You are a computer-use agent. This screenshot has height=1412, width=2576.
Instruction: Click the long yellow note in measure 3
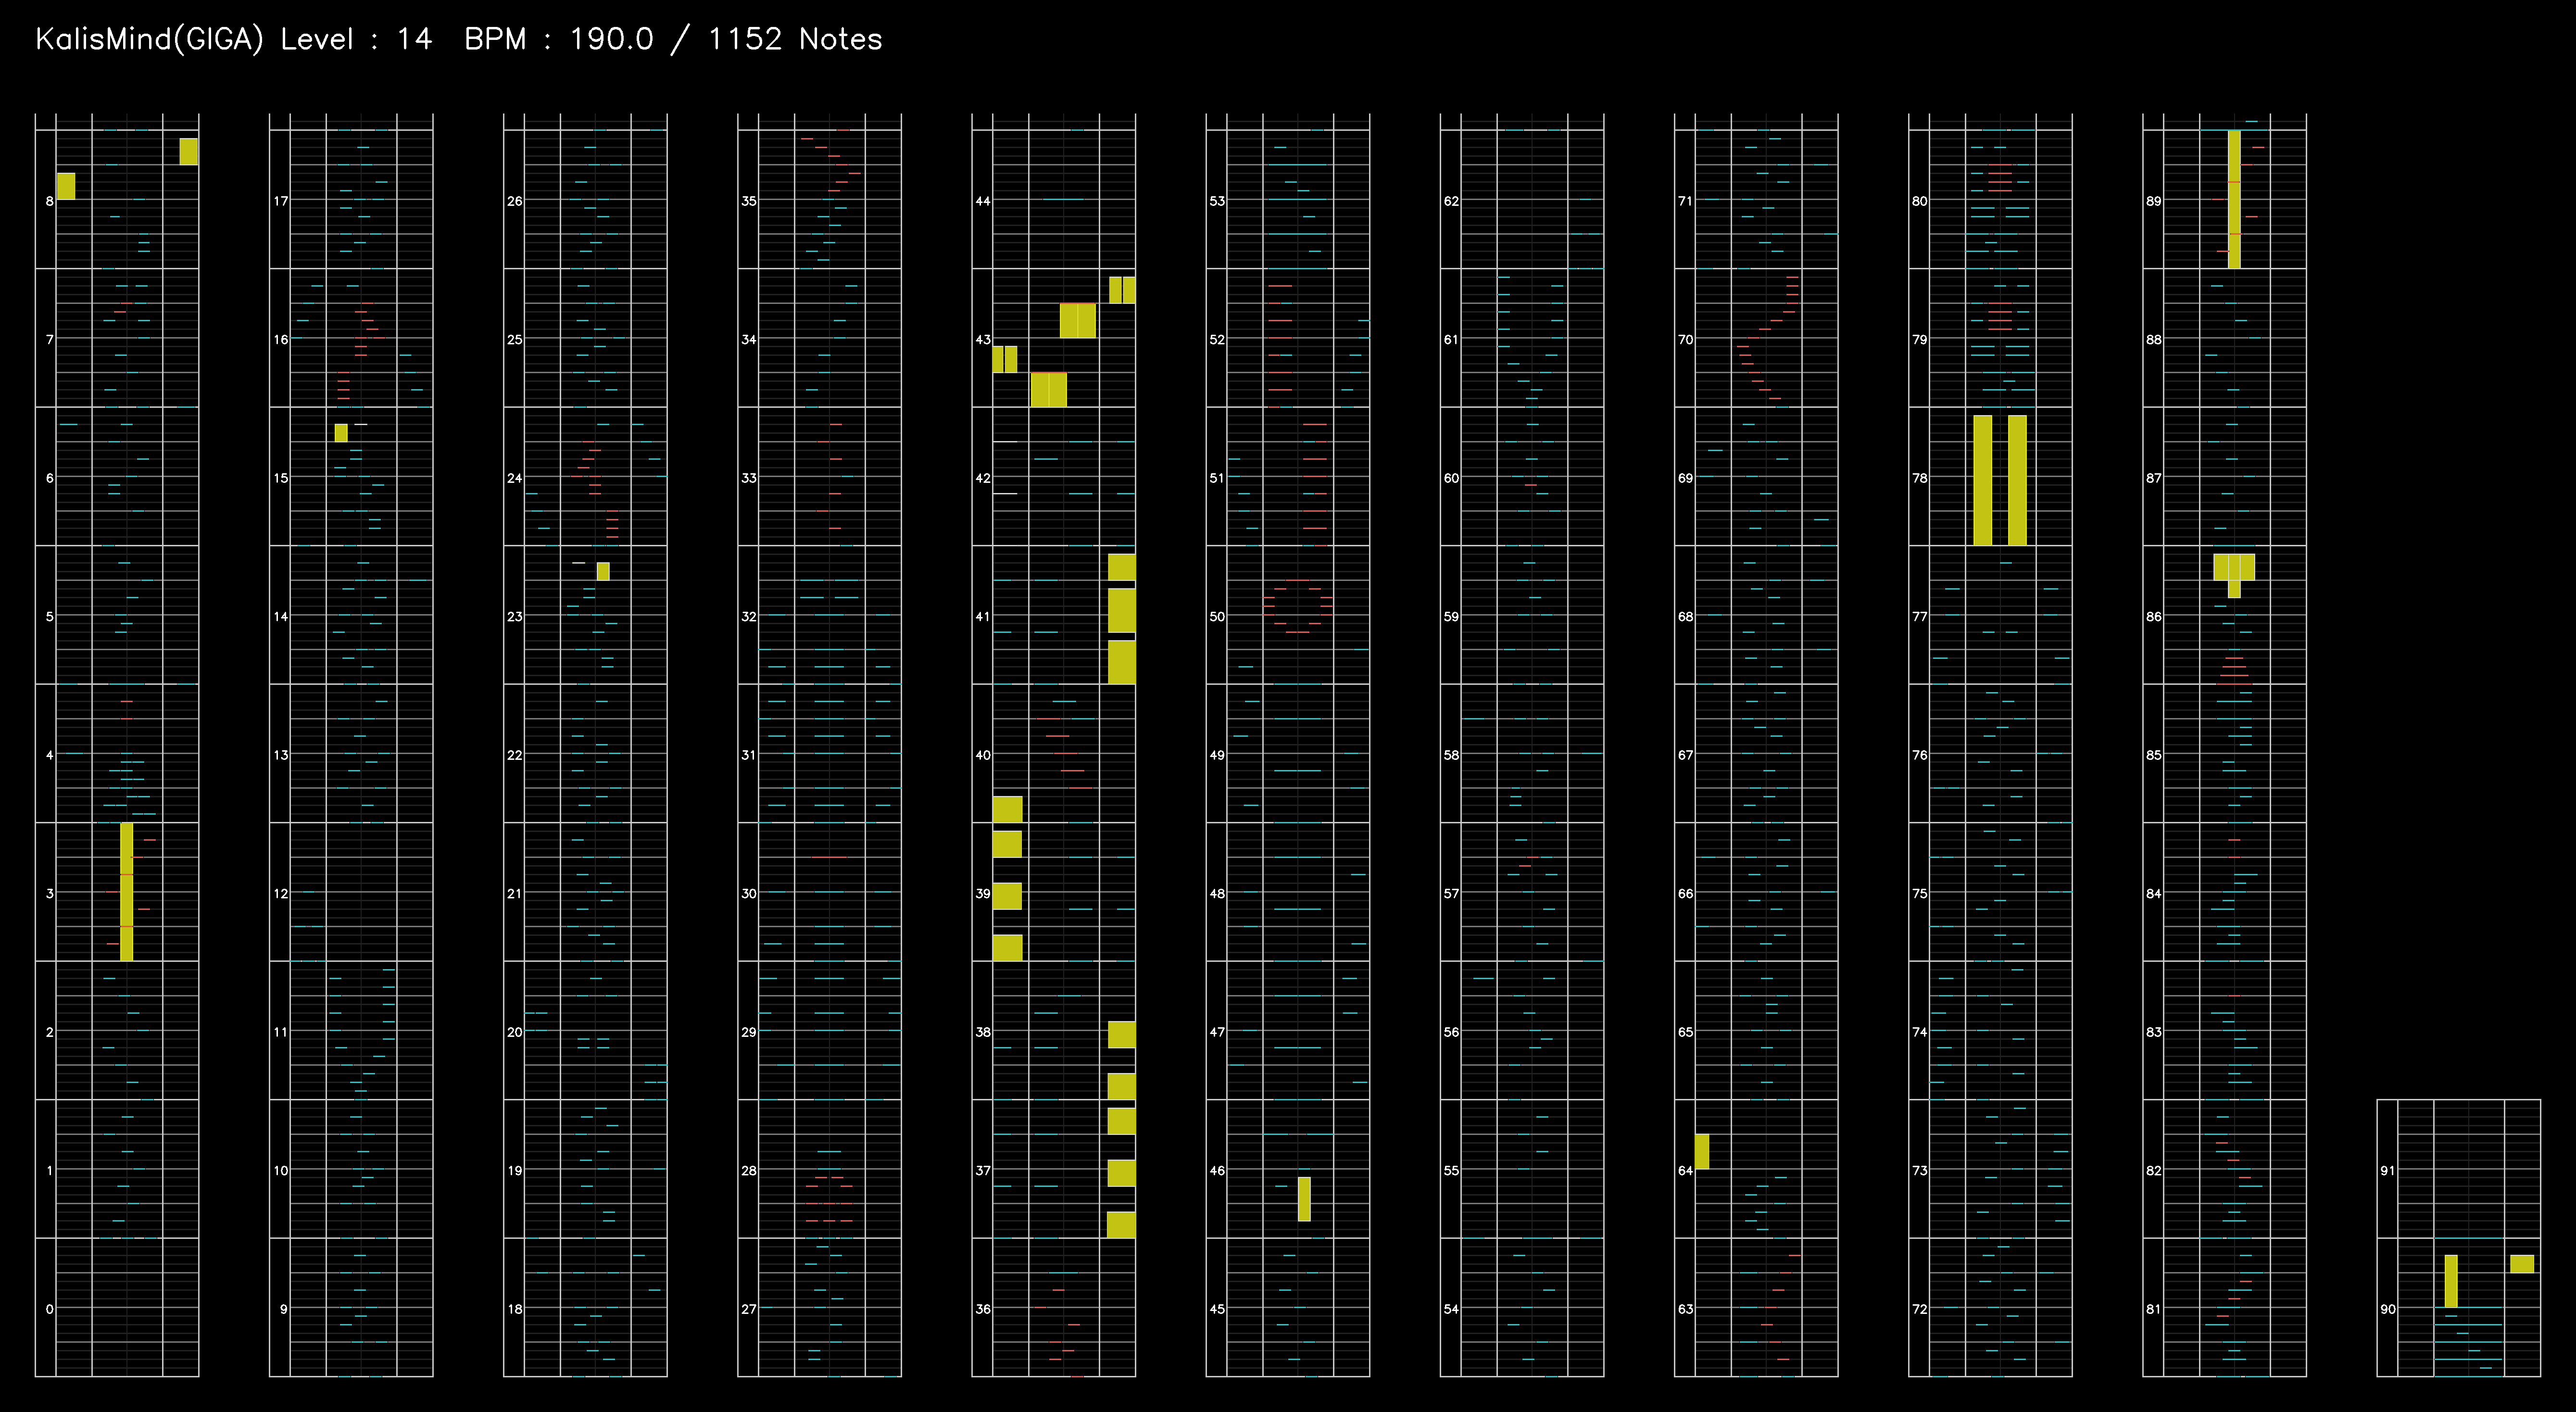click(x=126, y=892)
